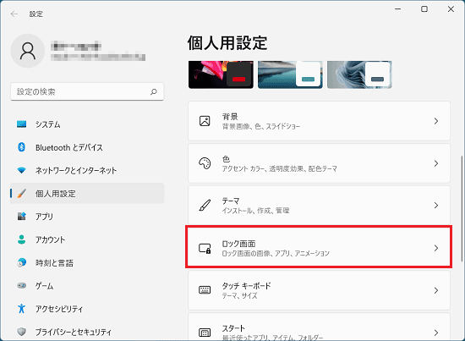Open ネットワークとインターネット in the sidebar

point(87,170)
